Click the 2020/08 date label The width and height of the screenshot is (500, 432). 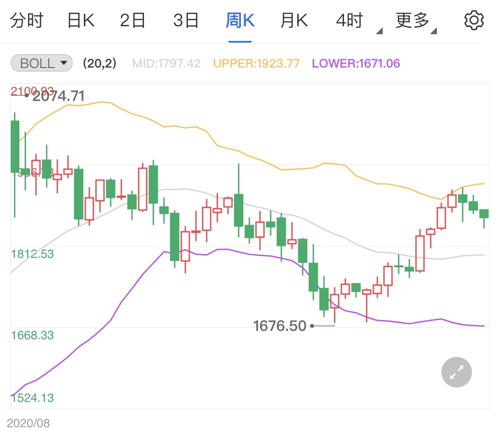pos(28,423)
